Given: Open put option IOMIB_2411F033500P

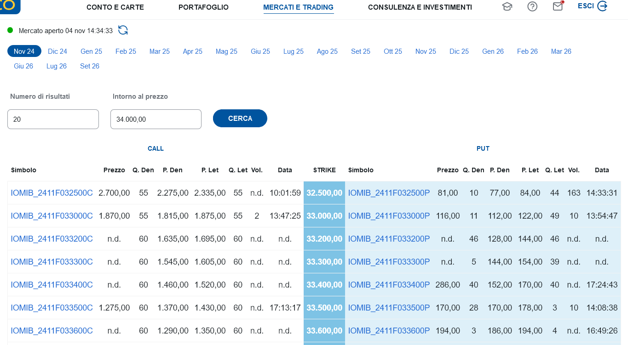Looking at the screenshot, I should tap(389, 308).
